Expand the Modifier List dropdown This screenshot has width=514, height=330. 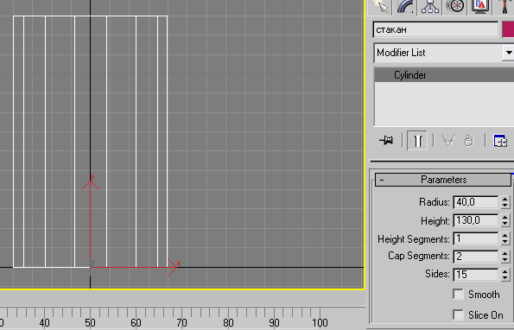pos(509,53)
